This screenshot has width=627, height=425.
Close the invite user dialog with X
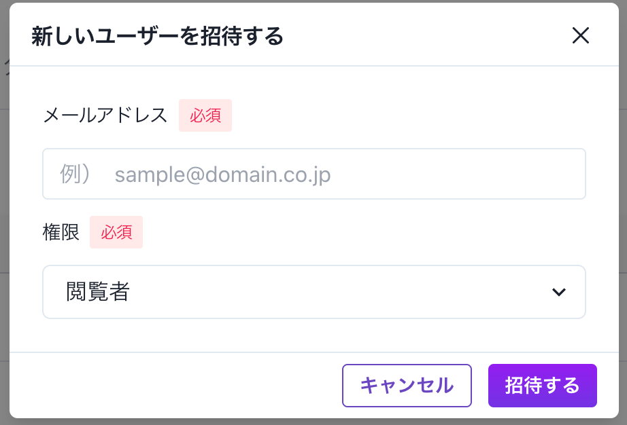point(580,35)
